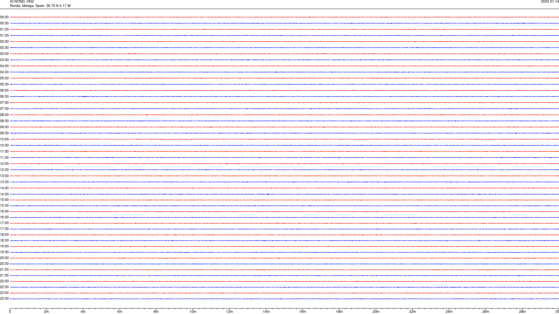Screen dimensions: 559x314
Task: Select the 19:00 time label
Action: click(4, 246)
